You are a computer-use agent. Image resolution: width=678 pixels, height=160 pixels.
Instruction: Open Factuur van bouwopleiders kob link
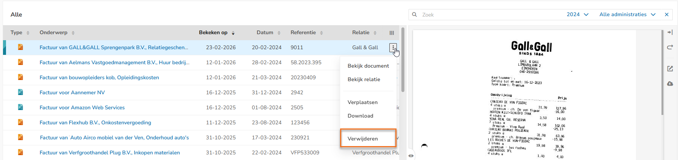tap(99, 77)
